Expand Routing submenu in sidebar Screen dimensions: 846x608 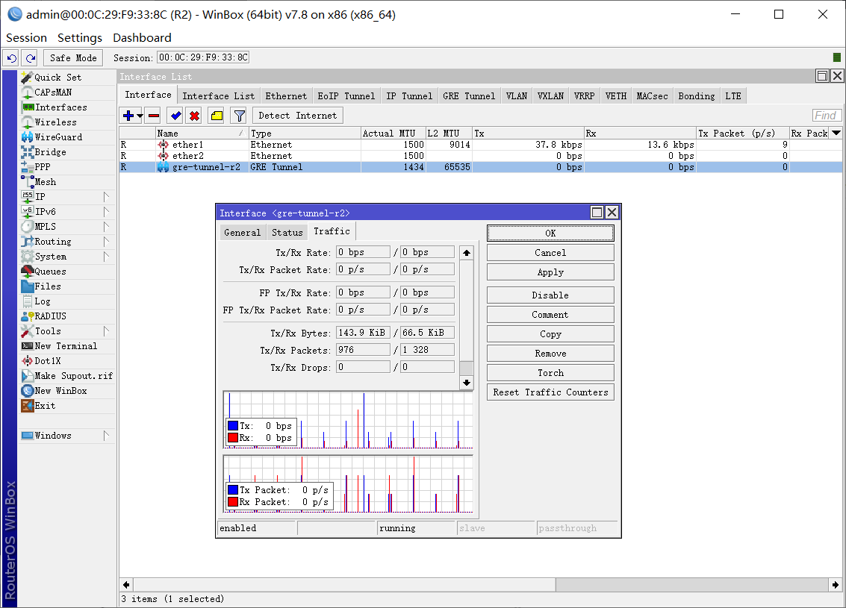pos(106,242)
